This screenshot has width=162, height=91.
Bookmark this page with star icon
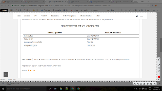click(x=149, y=6)
